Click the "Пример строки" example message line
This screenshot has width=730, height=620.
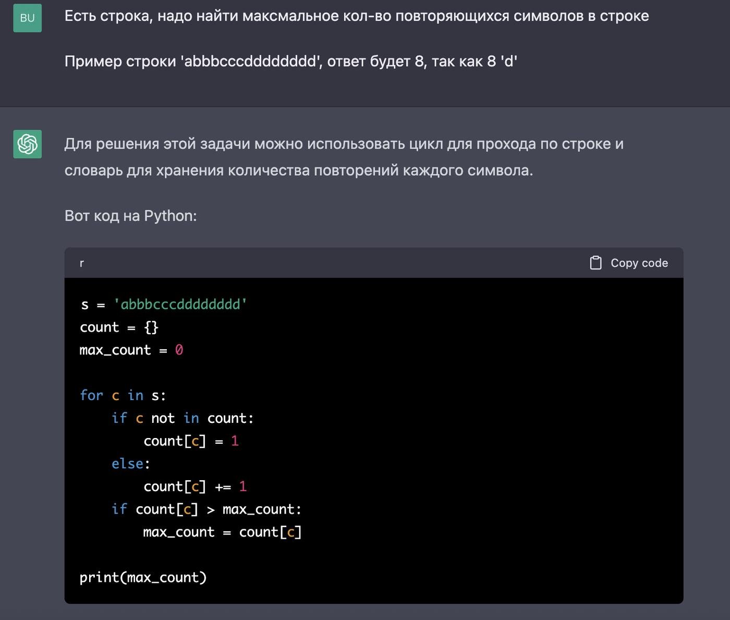(x=290, y=62)
